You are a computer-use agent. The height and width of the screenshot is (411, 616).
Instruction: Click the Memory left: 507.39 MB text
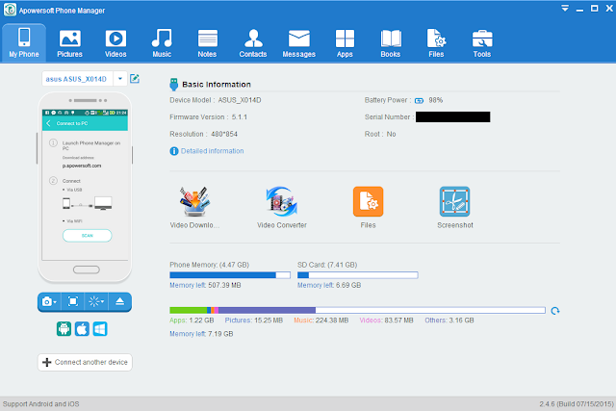[205, 285]
